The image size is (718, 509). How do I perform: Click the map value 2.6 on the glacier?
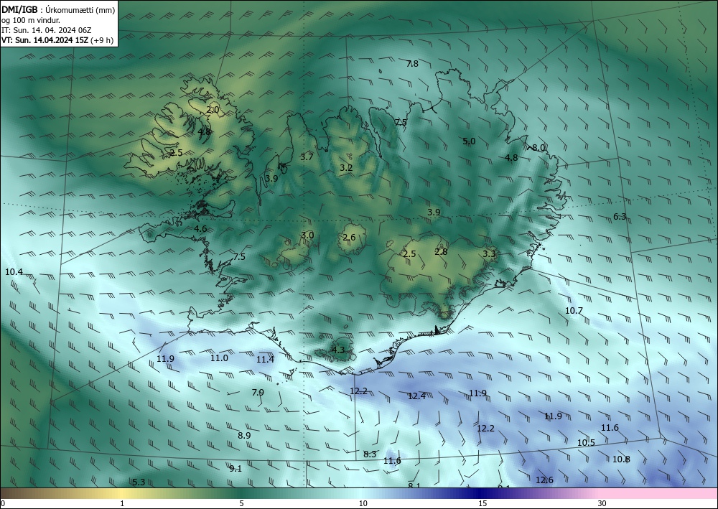coord(349,238)
